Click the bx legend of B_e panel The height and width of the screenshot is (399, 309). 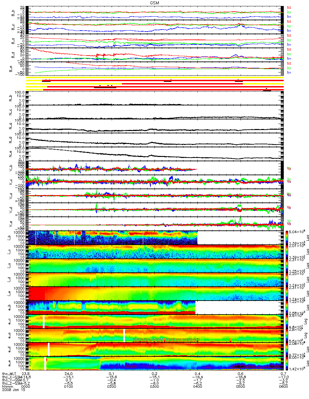pyautogui.click(x=289, y=72)
